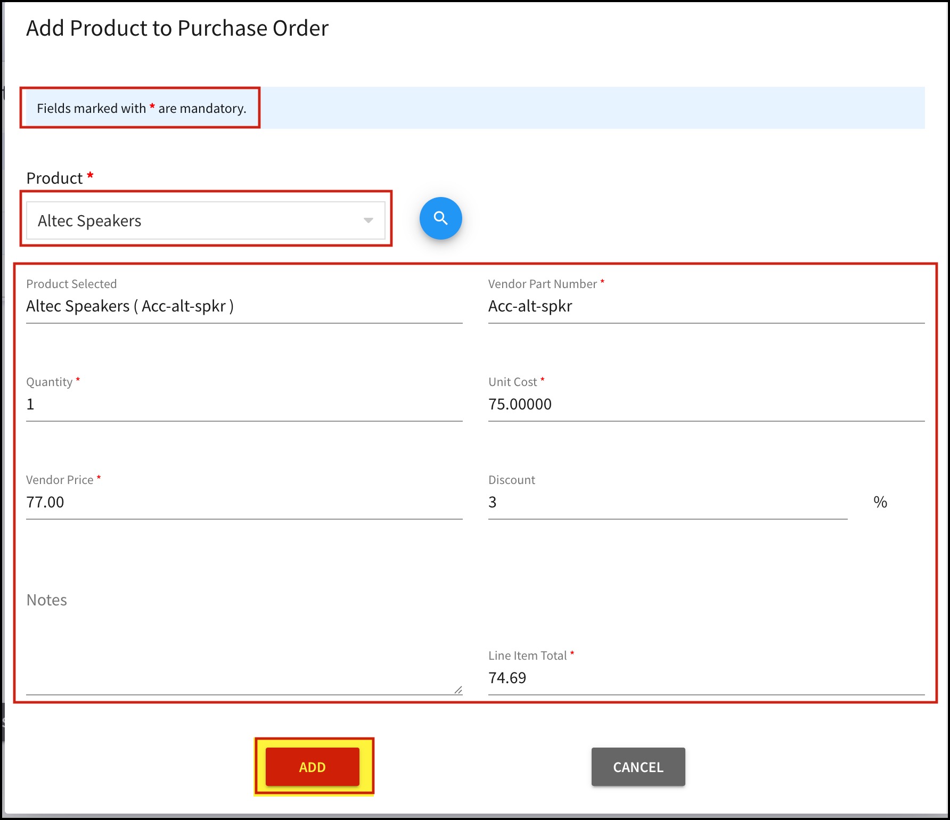
Task: Click the Vendor Price field
Action: [x=244, y=502]
